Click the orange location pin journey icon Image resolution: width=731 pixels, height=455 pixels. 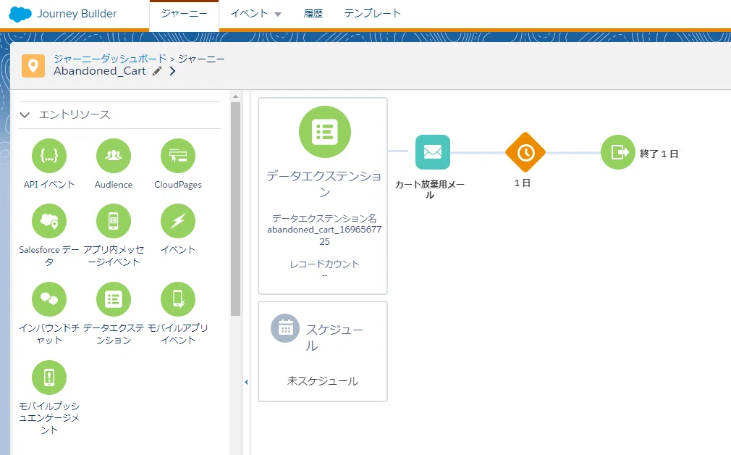pyautogui.click(x=33, y=66)
